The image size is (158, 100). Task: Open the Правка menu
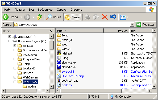coord(20,10)
